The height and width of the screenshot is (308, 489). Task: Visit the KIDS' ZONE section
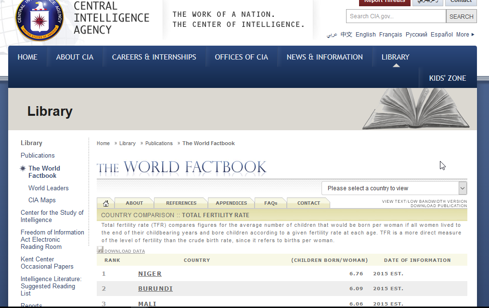[448, 78]
